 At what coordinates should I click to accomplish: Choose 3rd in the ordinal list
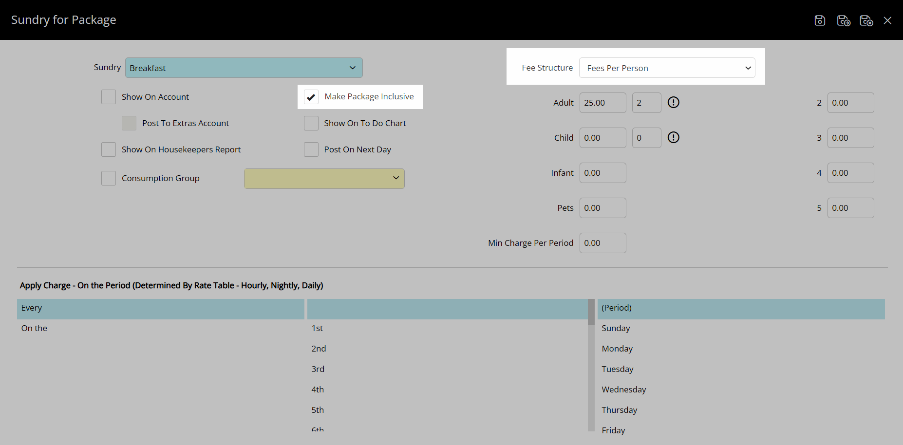click(x=318, y=369)
